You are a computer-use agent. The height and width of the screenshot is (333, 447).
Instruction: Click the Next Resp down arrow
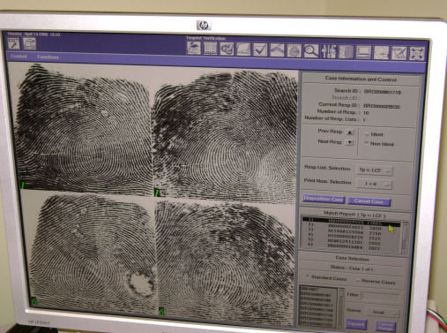click(350, 142)
